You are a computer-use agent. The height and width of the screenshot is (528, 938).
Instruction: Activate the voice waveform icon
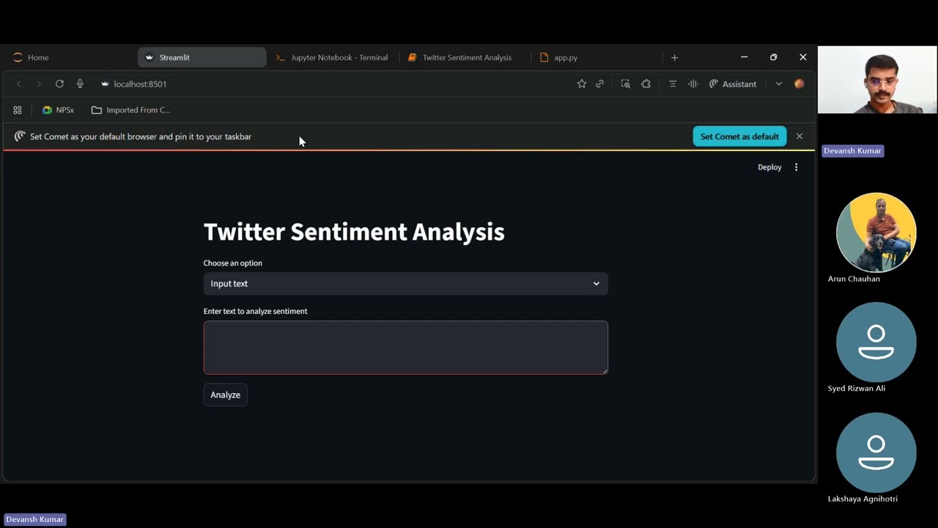pyautogui.click(x=693, y=84)
